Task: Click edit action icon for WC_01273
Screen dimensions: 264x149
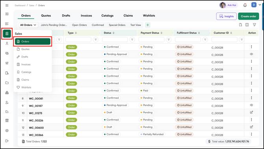Action: click(251, 112)
